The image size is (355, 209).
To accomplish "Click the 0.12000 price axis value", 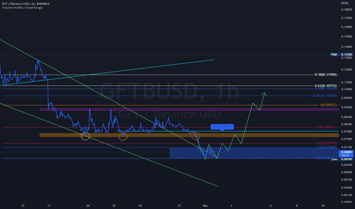I will (x=346, y=70).
